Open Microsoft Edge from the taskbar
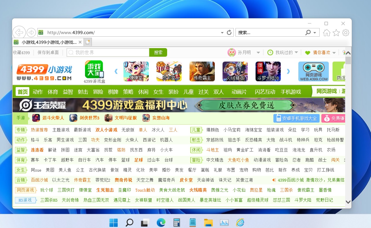371x228 pixels. click(161, 222)
